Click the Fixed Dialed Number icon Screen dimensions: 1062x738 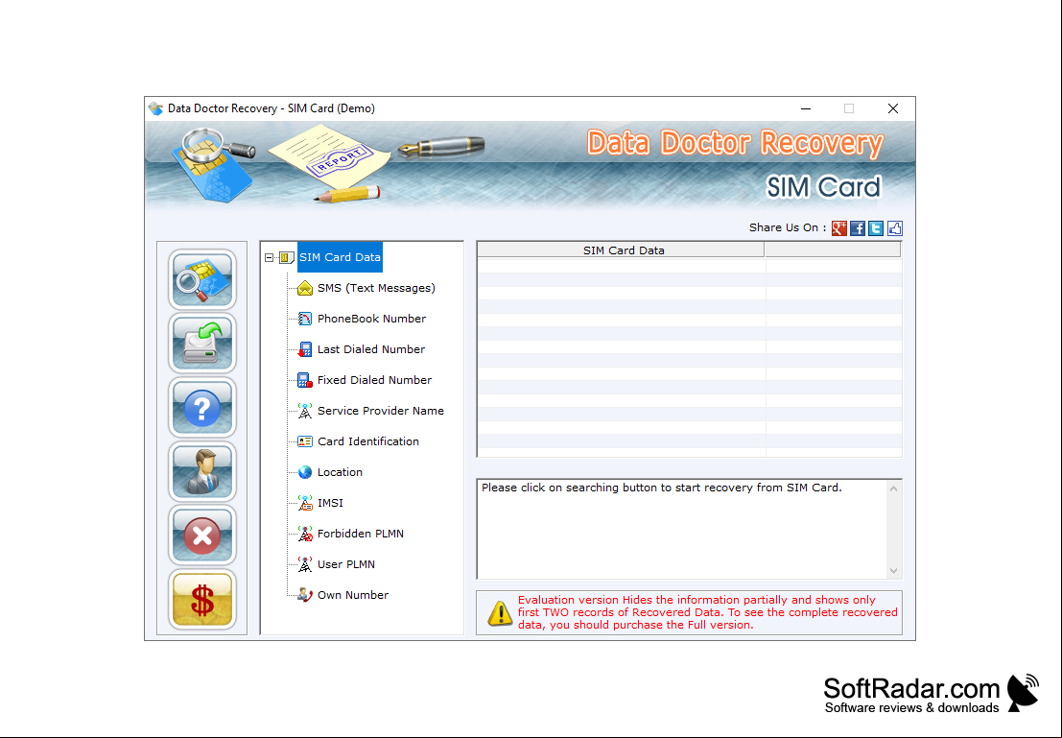(x=305, y=380)
